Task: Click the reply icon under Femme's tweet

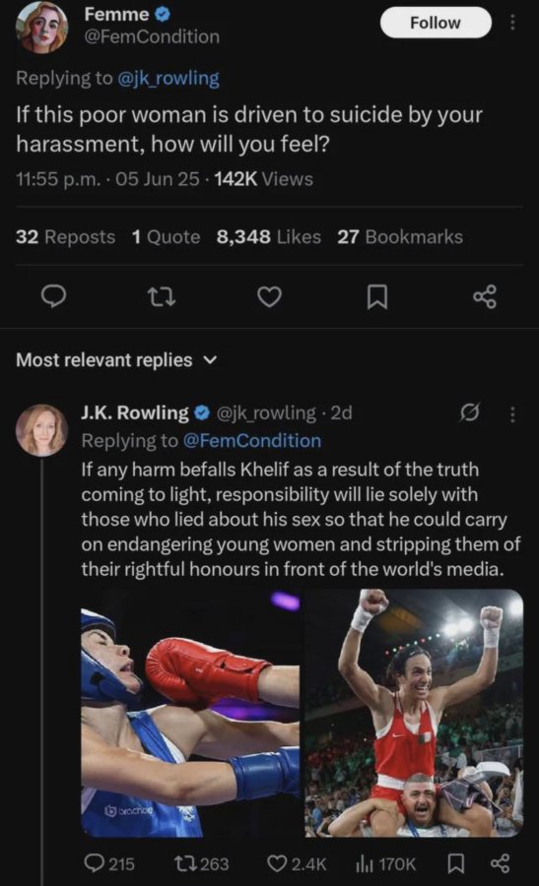Action: [x=55, y=296]
